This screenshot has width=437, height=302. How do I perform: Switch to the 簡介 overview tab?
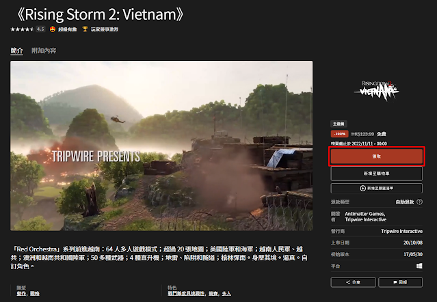16,51
